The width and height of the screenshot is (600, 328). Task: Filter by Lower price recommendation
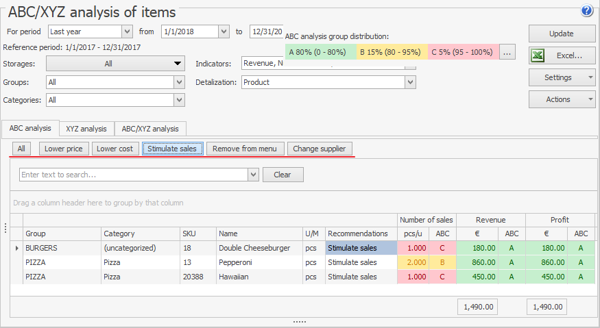(x=63, y=149)
